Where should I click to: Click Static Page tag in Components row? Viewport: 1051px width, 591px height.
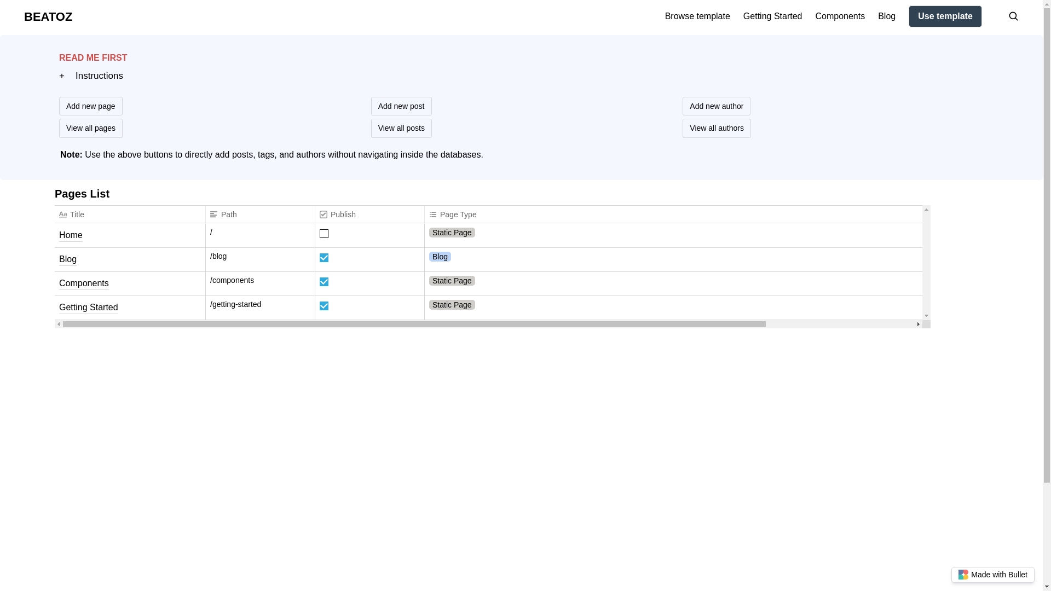(452, 281)
